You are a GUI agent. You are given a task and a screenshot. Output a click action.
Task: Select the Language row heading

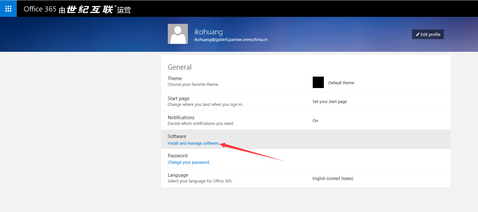178,175
